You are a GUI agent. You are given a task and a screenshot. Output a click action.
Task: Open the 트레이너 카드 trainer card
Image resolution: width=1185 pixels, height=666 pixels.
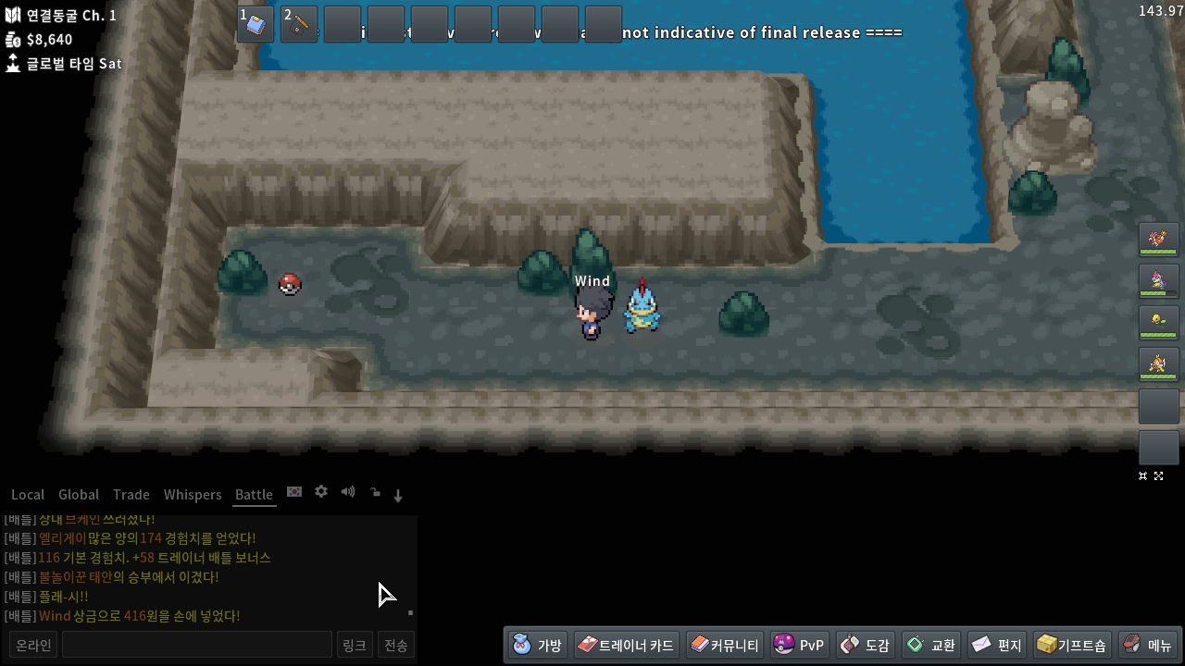click(x=626, y=645)
